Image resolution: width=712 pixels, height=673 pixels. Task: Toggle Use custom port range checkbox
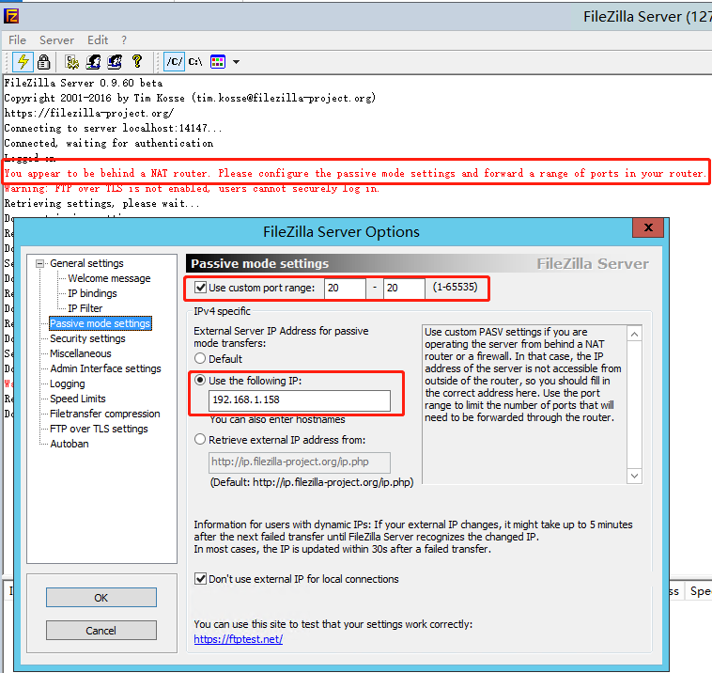pyautogui.click(x=200, y=288)
